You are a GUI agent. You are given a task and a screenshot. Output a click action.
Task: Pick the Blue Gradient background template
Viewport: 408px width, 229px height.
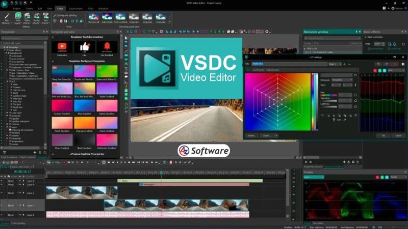point(84,105)
